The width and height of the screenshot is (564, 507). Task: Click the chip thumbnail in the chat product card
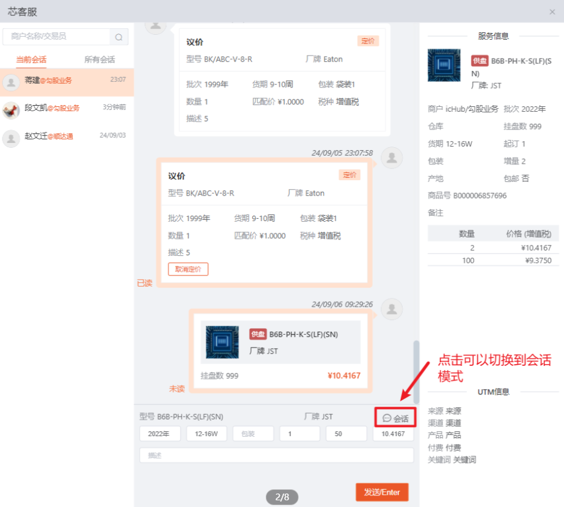click(x=222, y=342)
